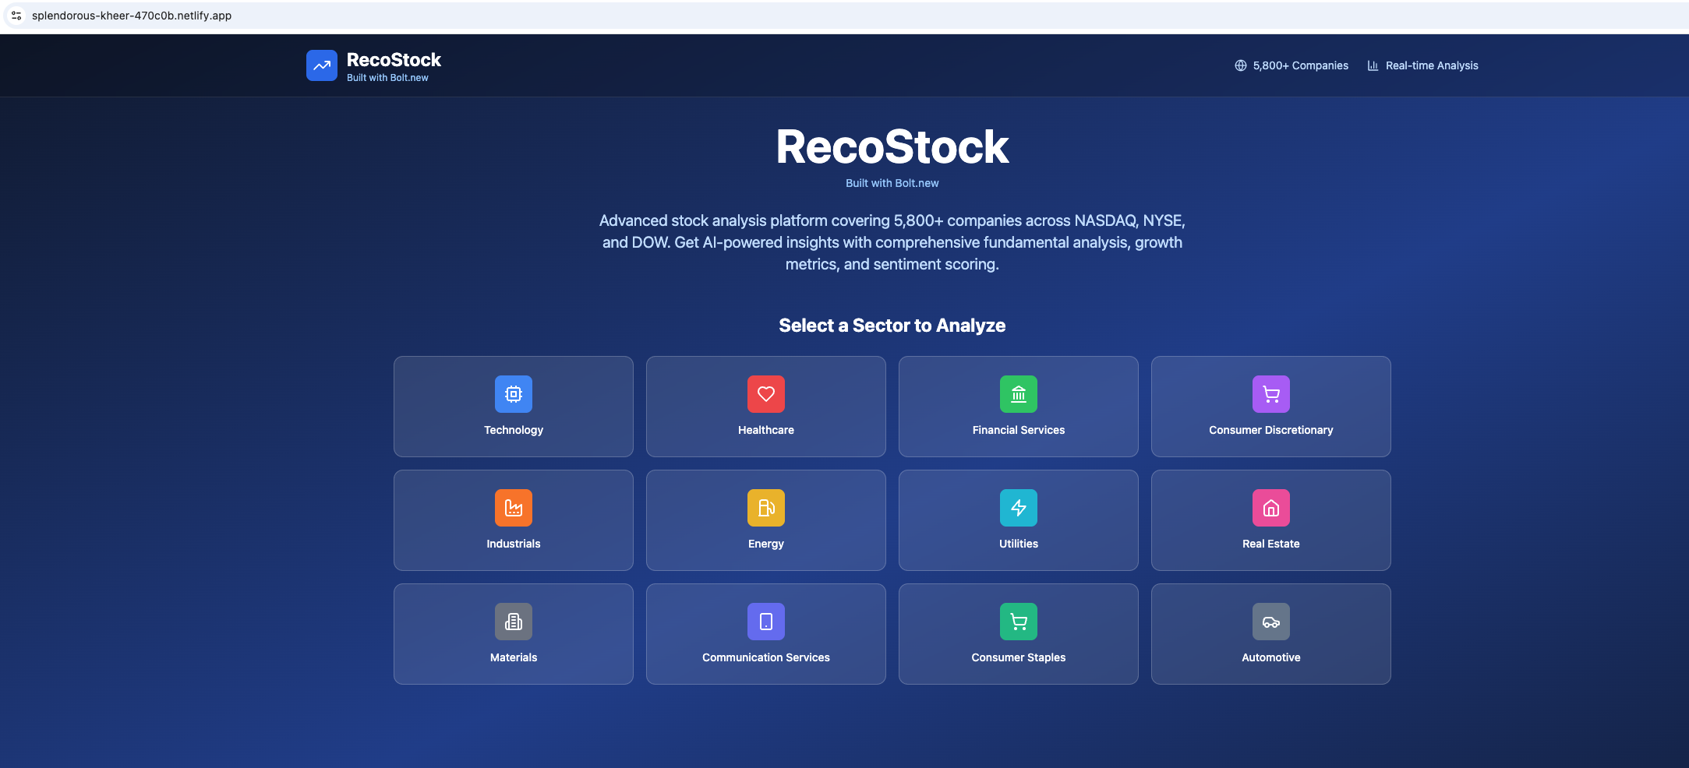Choose the Materials sector label
1689x768 pixels.
(514, 657)
